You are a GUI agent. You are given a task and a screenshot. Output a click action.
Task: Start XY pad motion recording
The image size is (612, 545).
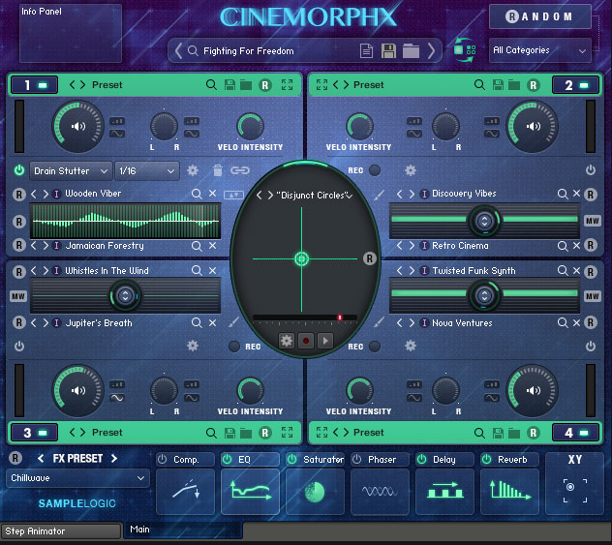pos(306,341)
